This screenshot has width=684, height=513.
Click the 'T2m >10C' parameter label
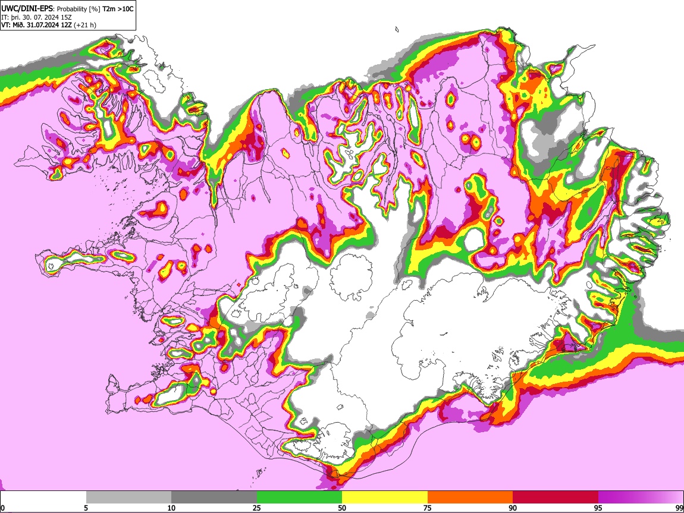point(118,9)
